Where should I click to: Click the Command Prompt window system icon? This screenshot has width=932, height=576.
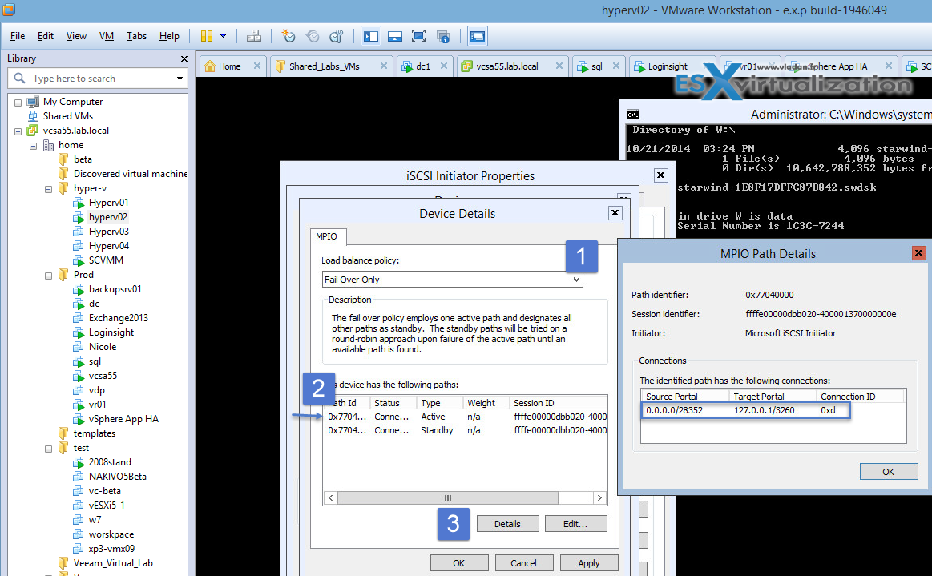(633, 114)
